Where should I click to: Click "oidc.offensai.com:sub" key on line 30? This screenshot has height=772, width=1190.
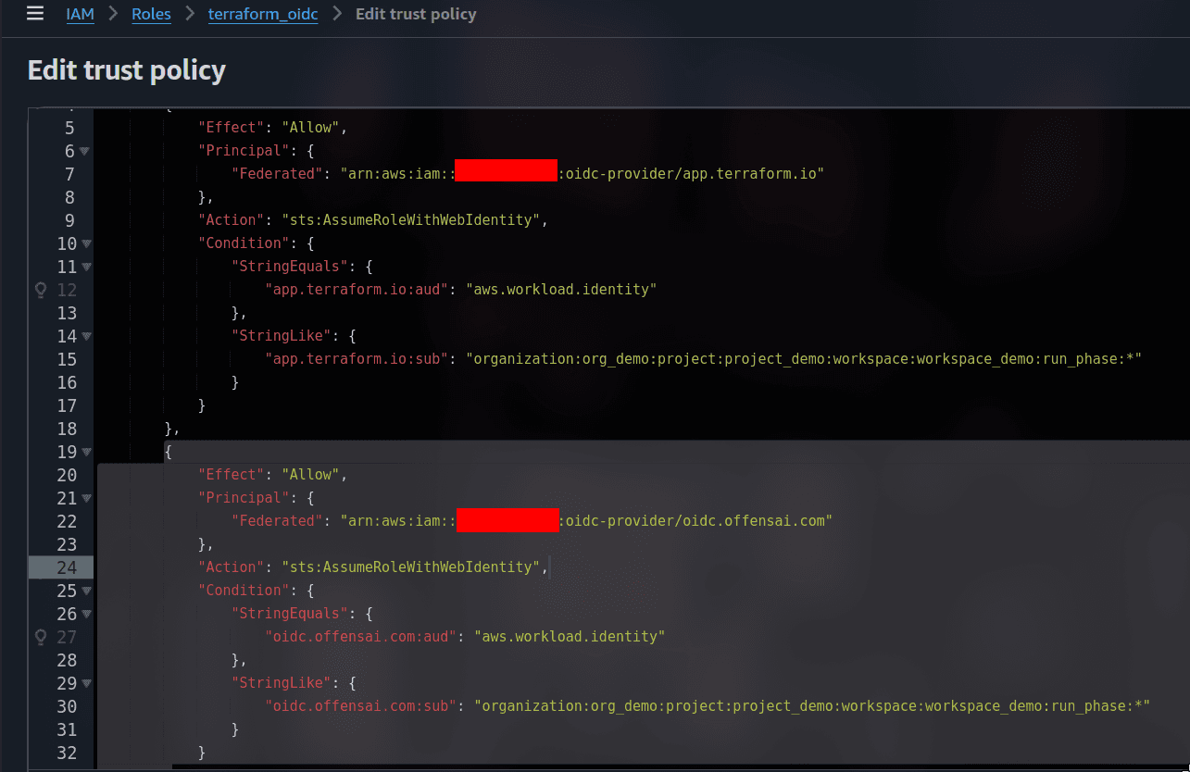[x=361, y=706]
